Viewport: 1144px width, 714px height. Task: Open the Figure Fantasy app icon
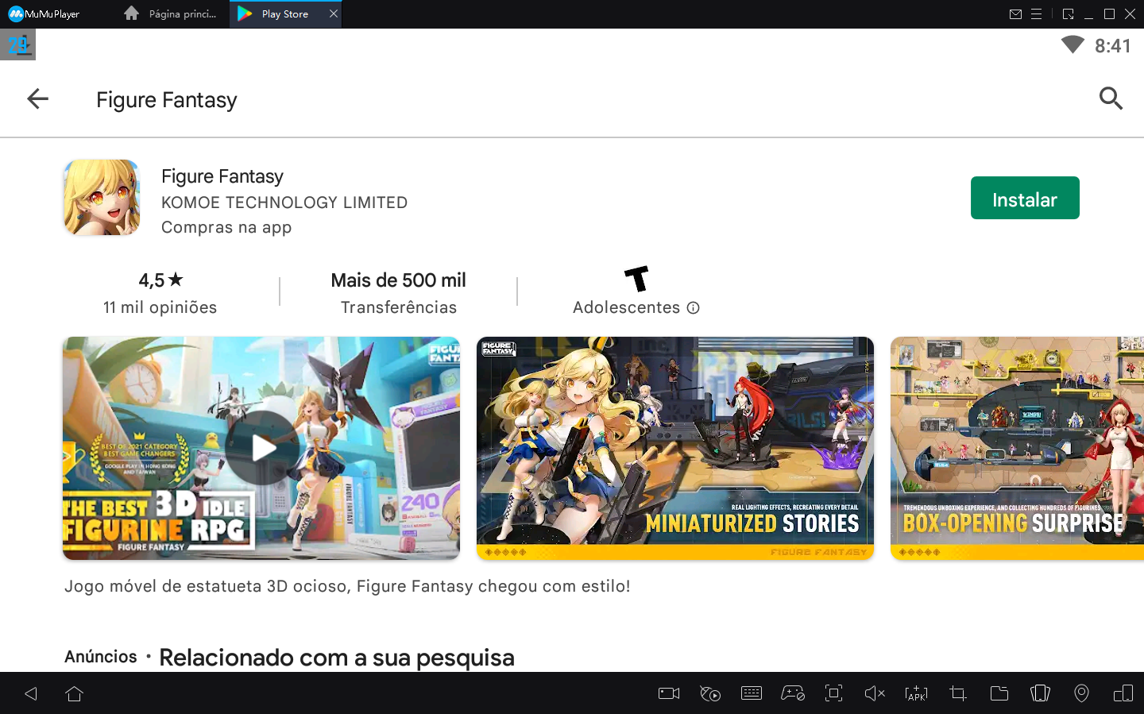pos(102,198)
